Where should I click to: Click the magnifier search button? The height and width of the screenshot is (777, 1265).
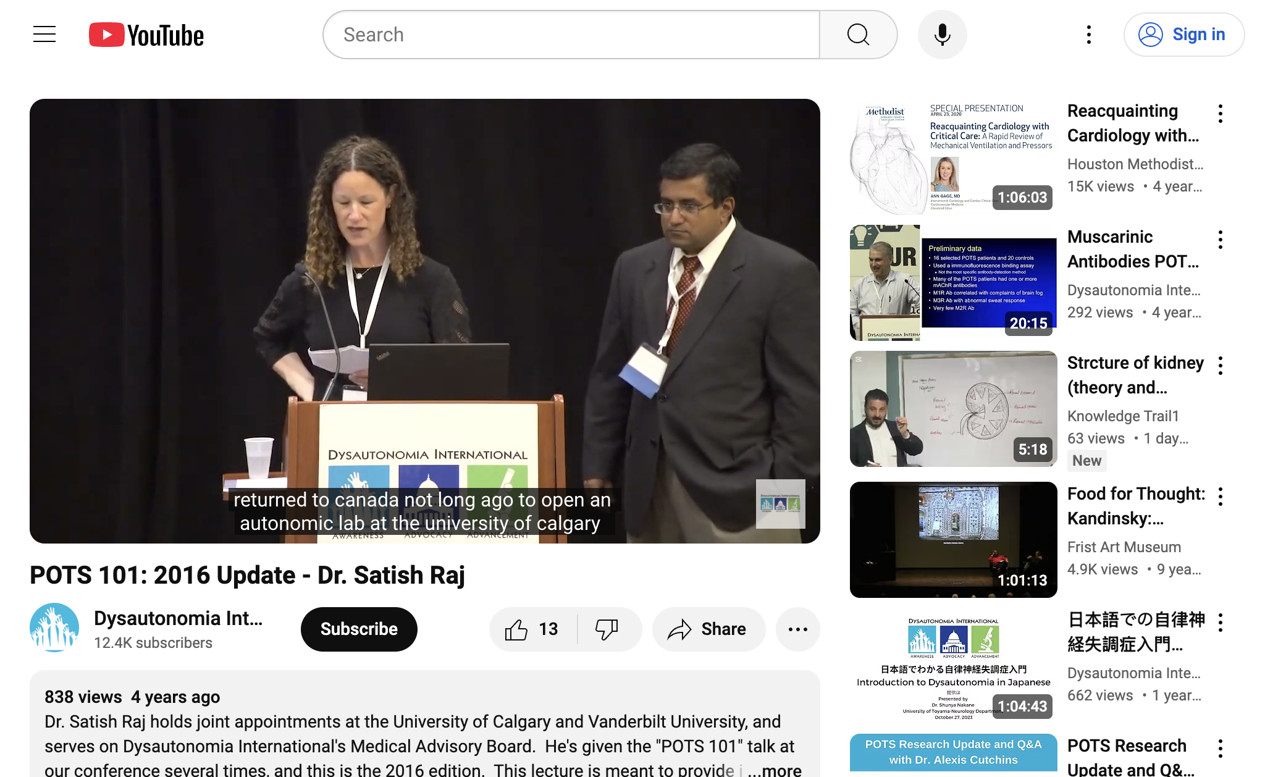858,35
